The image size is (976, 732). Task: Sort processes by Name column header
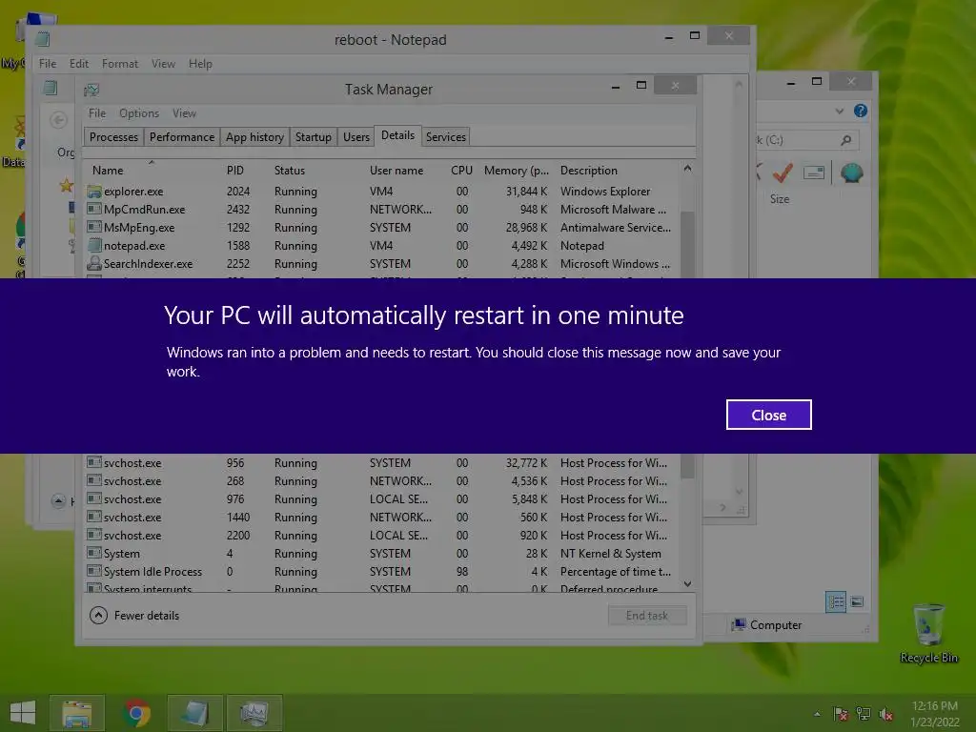(108, 171)
